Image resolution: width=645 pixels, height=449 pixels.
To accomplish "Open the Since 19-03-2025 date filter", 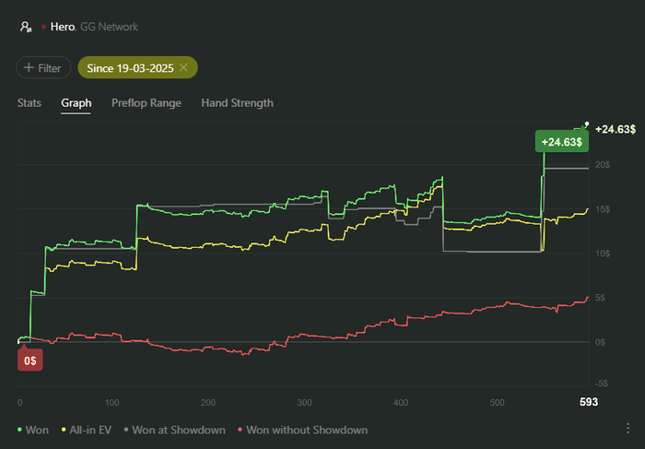I will point(131,67).
